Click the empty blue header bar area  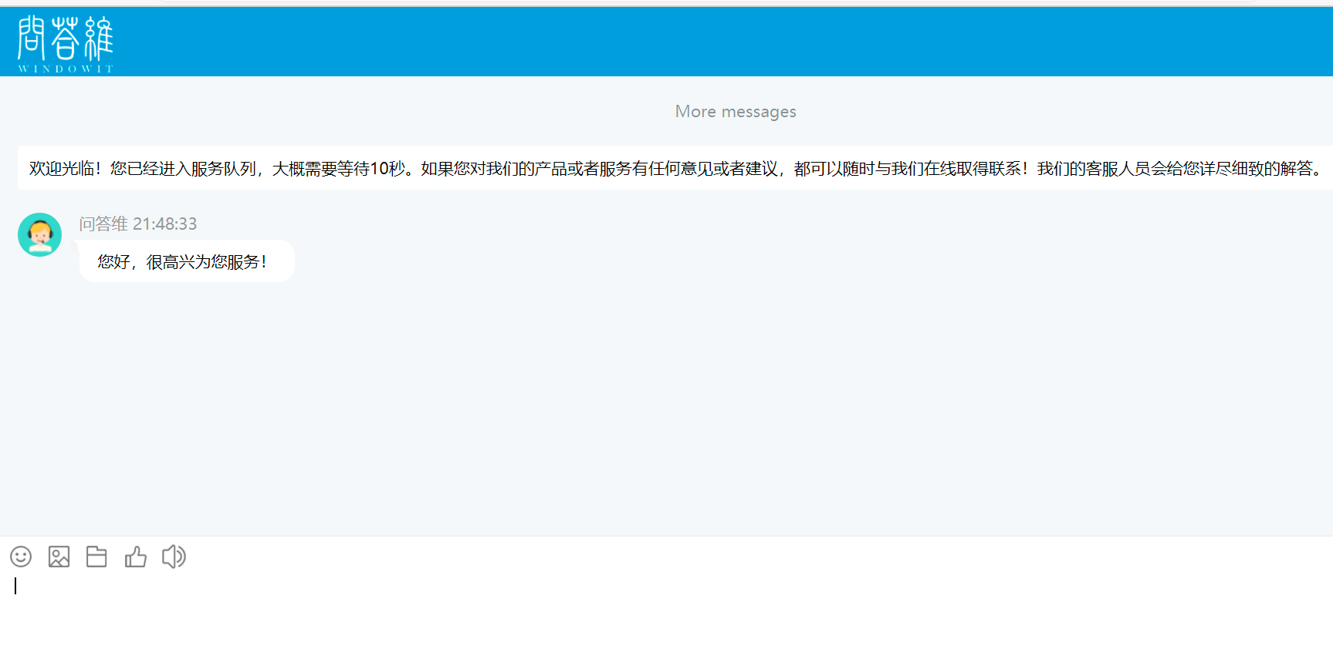click(695, 42)
